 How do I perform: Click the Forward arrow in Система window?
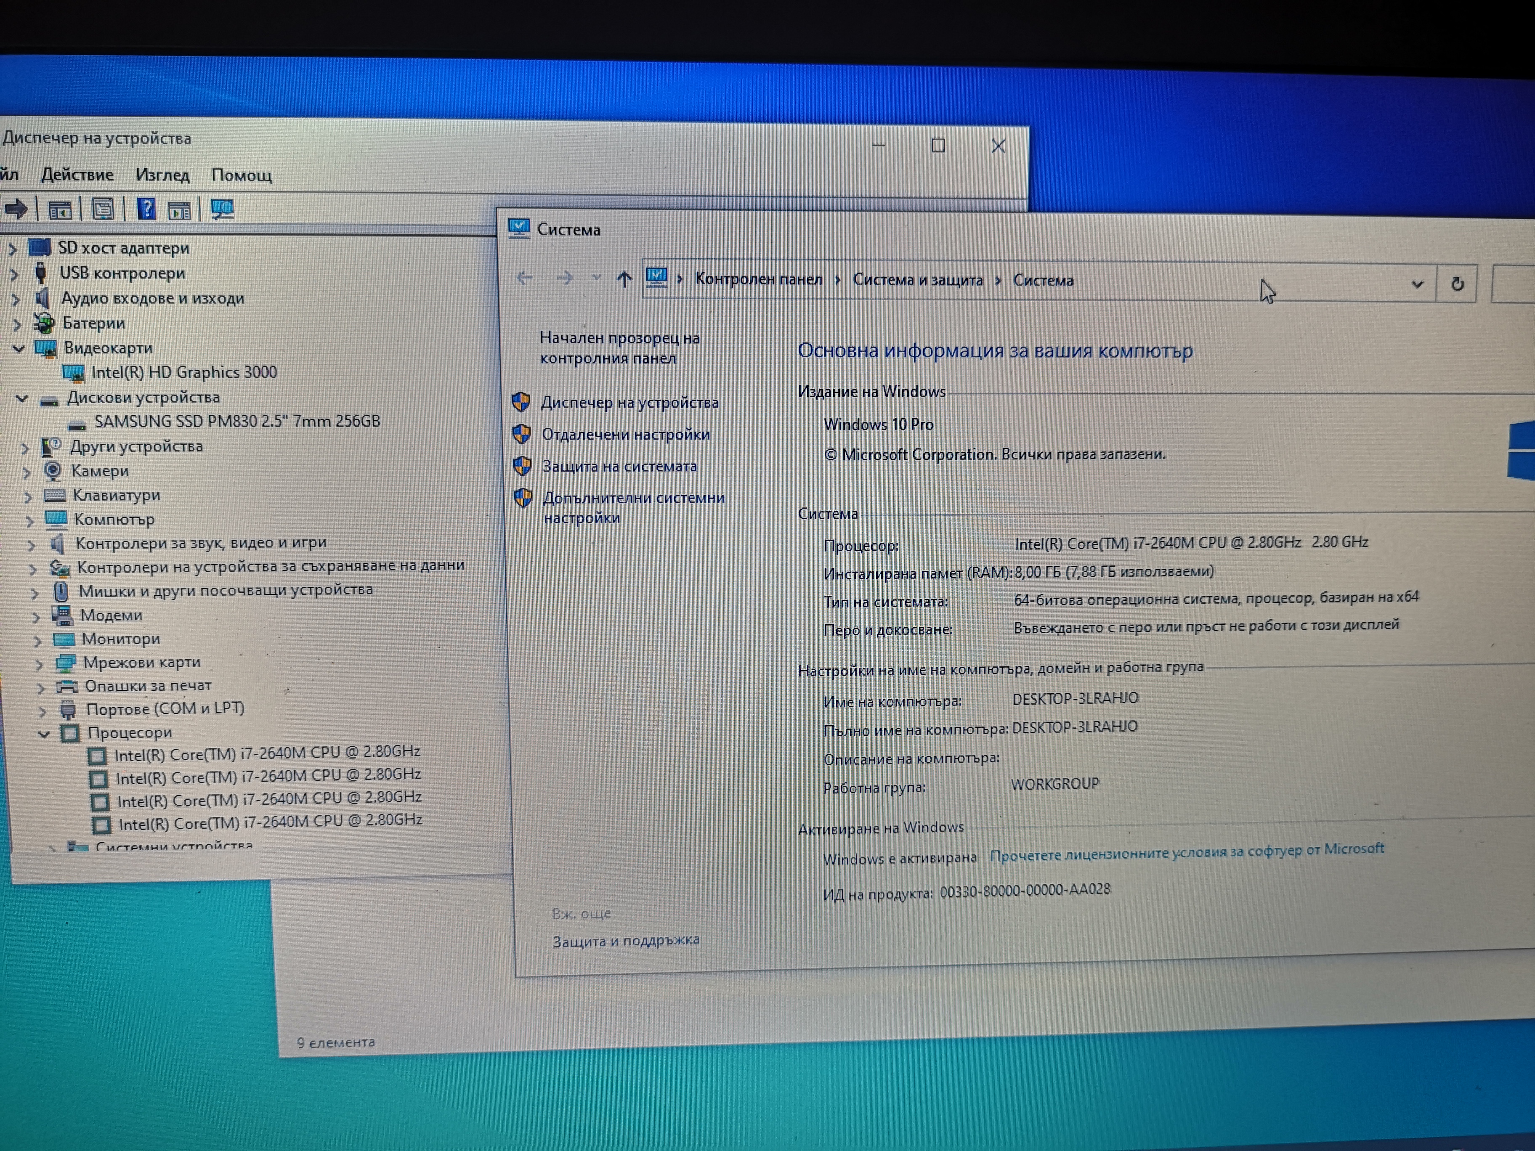565,278
